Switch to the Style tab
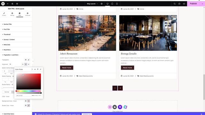 click(20, 14)
